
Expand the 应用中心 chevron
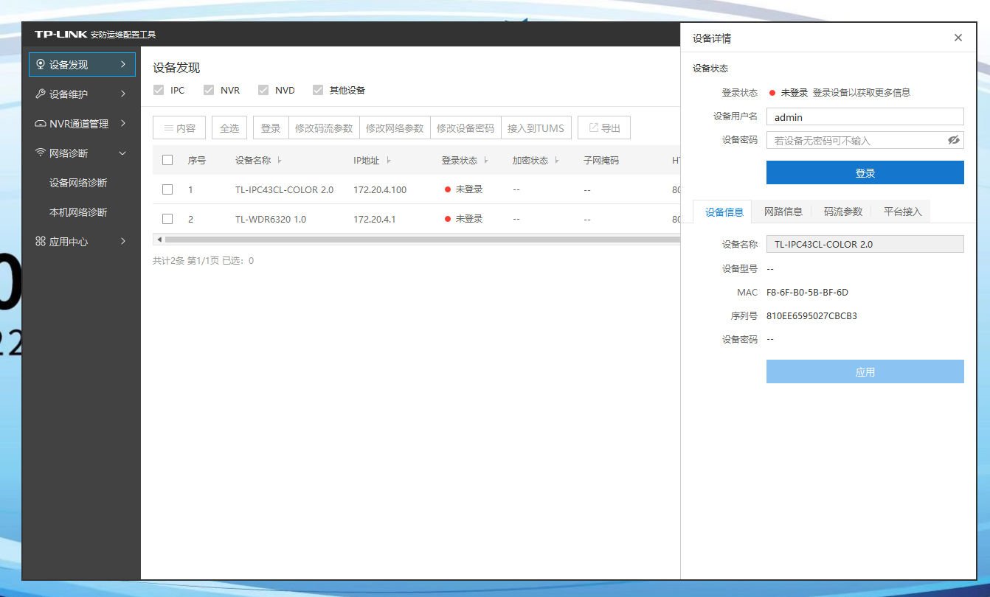pyautogui.click(x=123, y=242)
